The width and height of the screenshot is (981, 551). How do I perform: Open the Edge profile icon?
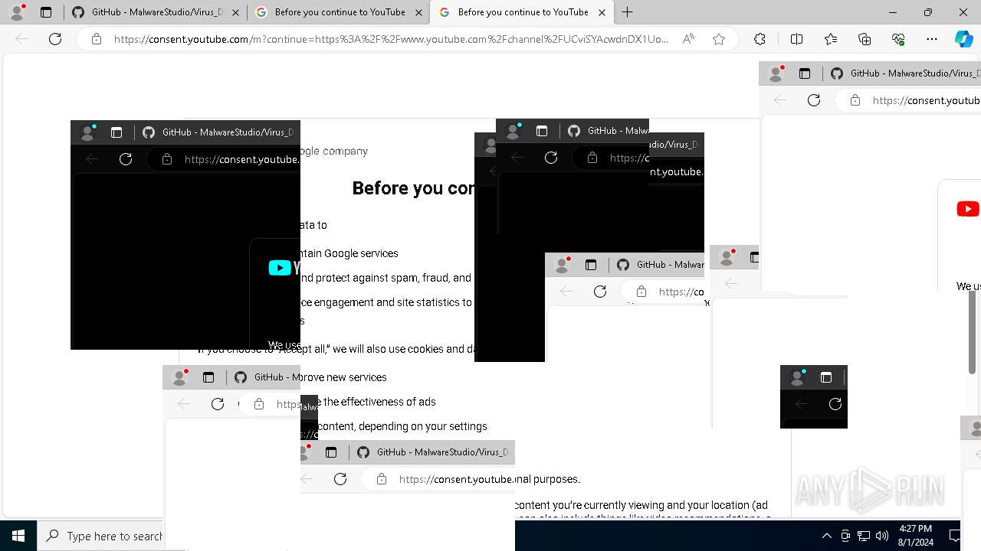[x=17, y=12]
